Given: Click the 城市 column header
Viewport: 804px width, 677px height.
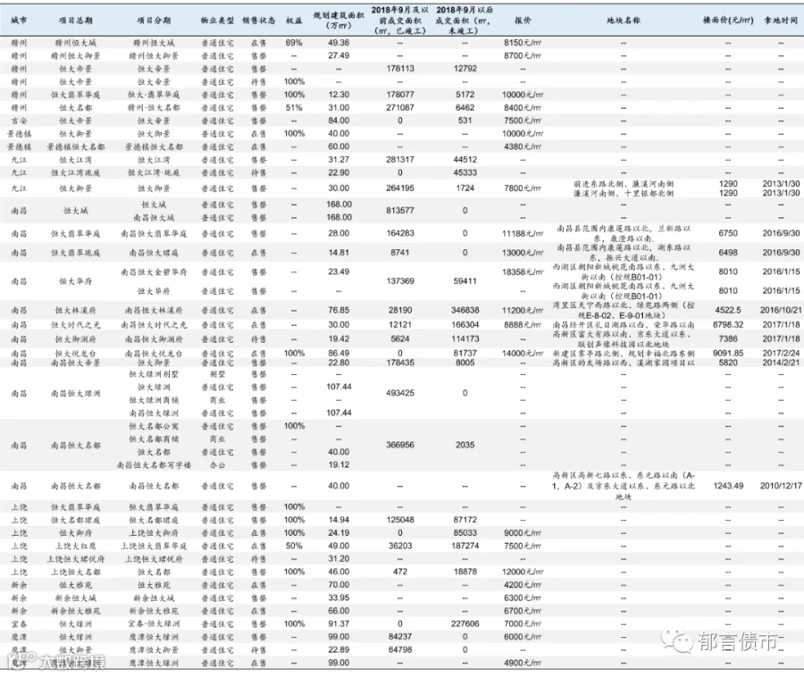Looking at the screenshot, I should (19, 21).
